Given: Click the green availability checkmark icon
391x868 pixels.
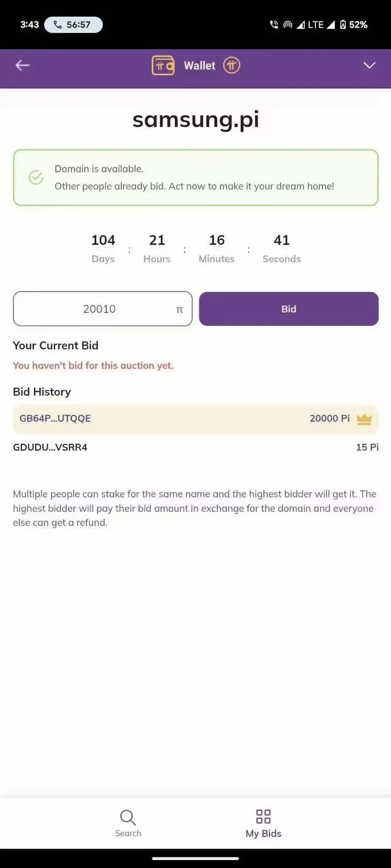Looking at the screenshot, I should 36,177.
